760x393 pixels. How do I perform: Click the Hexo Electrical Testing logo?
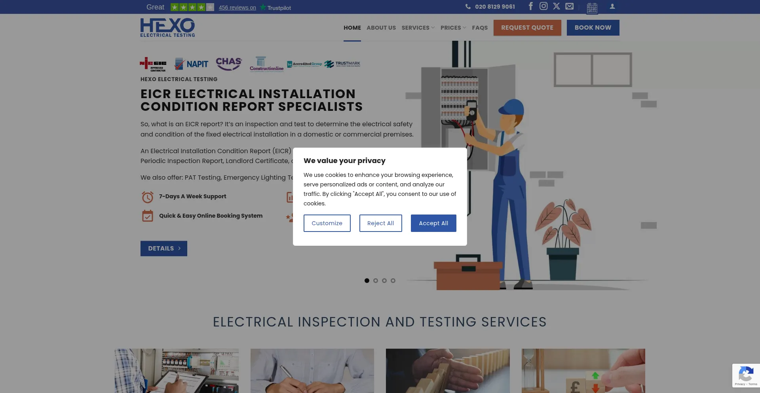[167, 28]
